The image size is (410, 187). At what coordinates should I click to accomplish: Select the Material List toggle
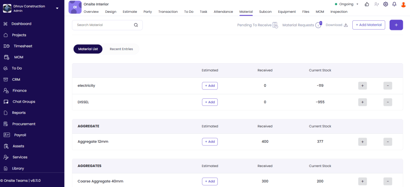[x=88, y=49]
